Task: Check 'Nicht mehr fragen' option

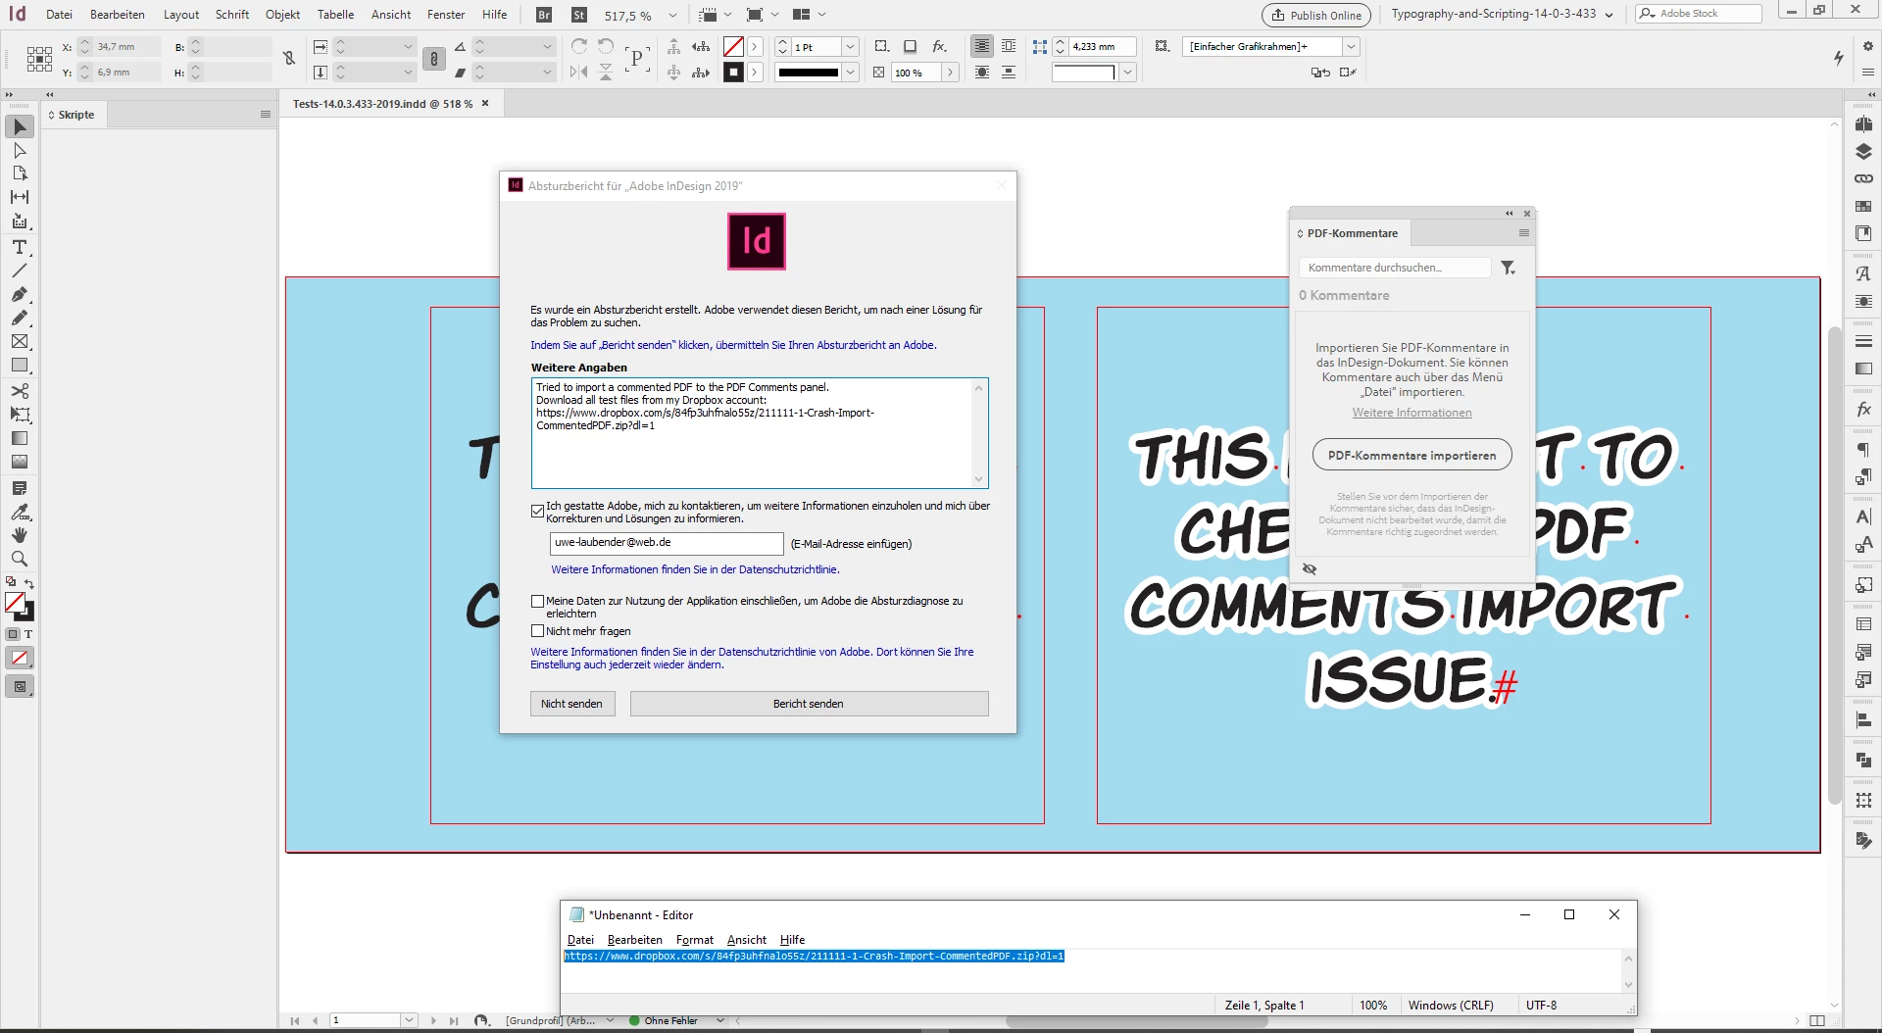Action: coord(537,631)
